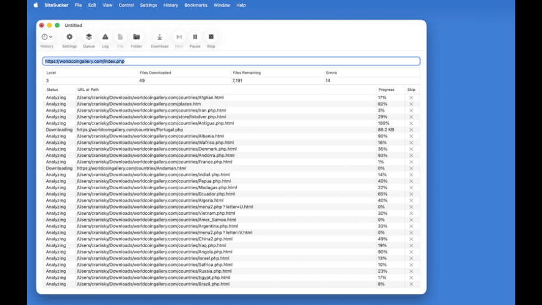Image resolution: width=542 pixels, height=305 pixels.
Task: Open the download Folder
Action: (136, 37)
